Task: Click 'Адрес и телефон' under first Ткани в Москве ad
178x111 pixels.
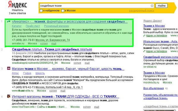Action: pos(157,36)
